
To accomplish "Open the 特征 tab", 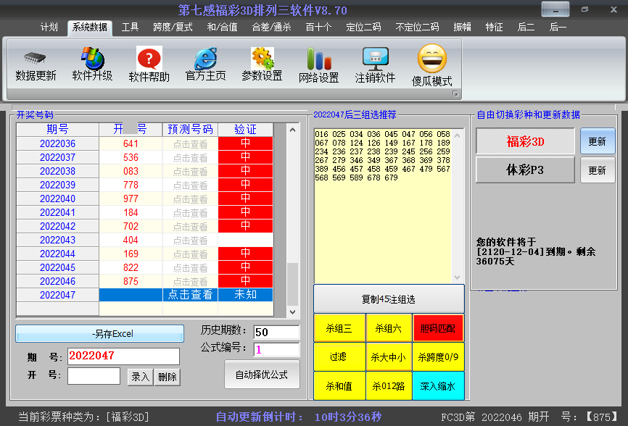I will pyautogui.click(x=495, y=28).
